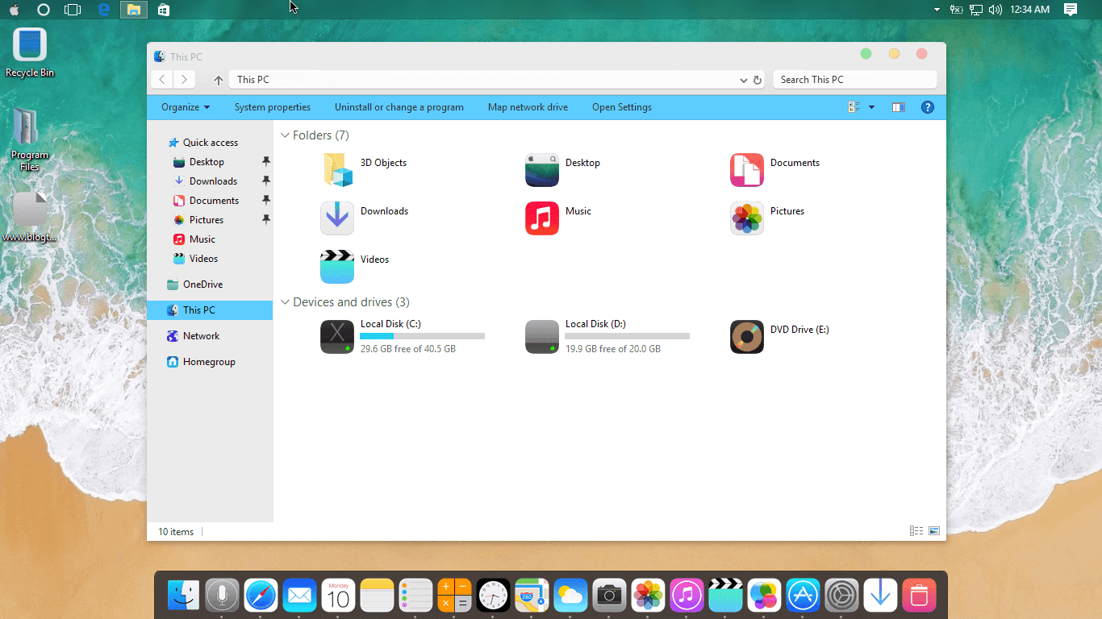
Task: Go forward with the right arrow button
Action: (185, 79)
